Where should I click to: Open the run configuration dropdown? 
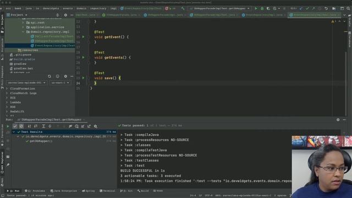(220, 8)
